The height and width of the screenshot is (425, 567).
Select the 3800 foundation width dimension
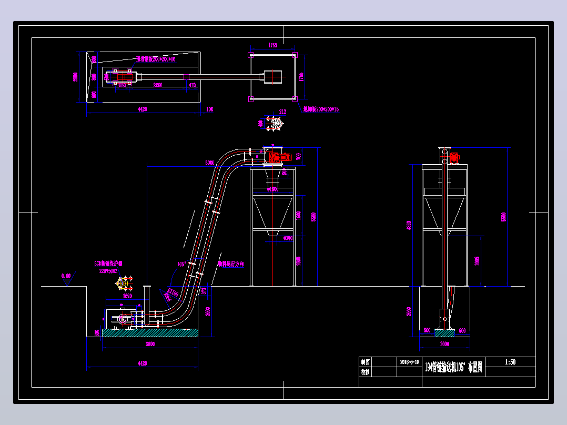(x=150, y=344)
